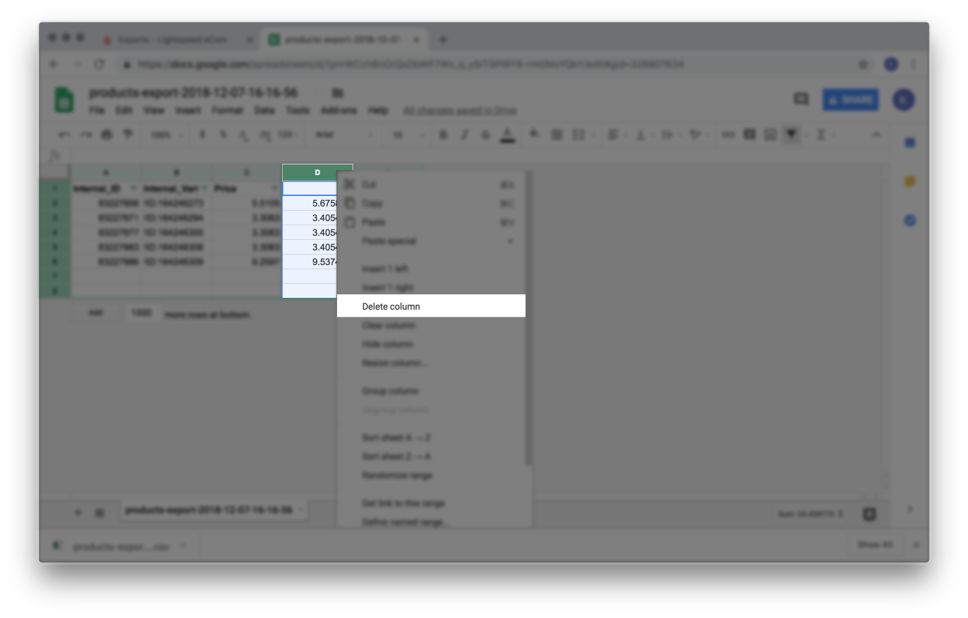The image size is (968, 618).
Task: Click the Add sheet plus icon
Action: pos(78,513)
